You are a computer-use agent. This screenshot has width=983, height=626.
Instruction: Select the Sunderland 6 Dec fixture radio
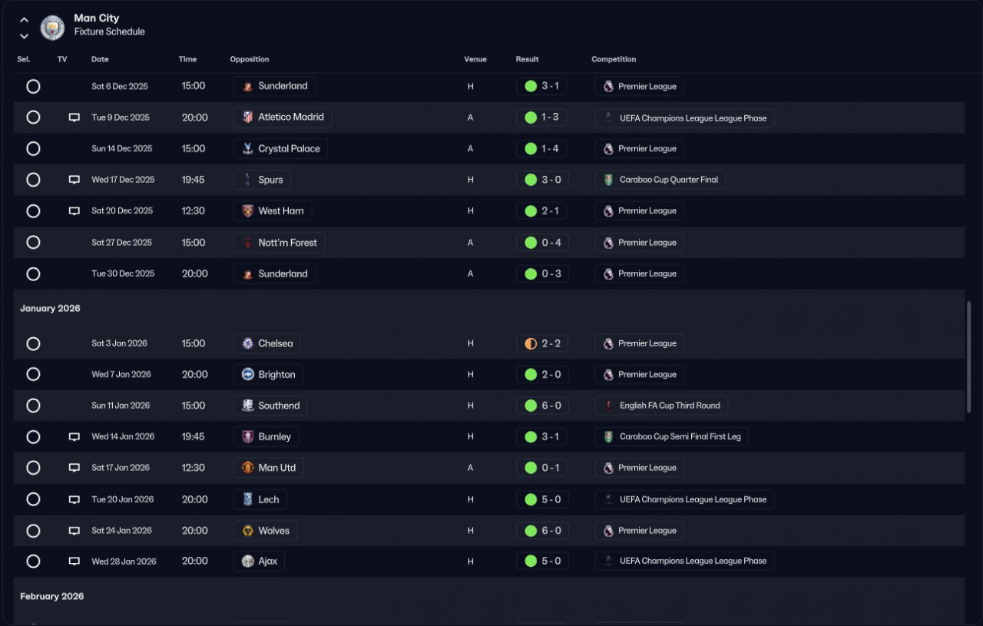(33, 86)
